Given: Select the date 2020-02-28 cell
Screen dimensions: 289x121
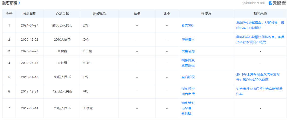Looking at the screenshot, I should click(29, 51).
